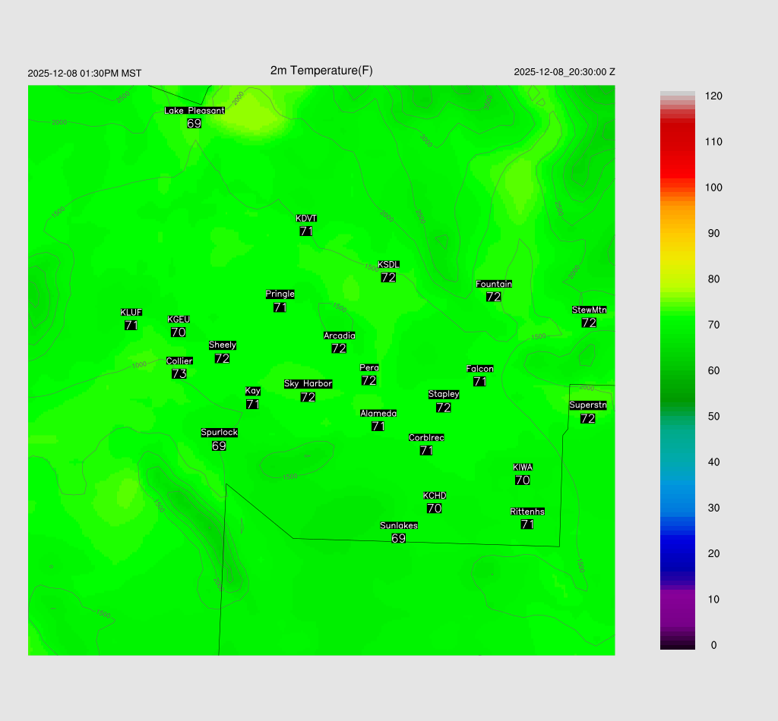This screenshot has width=778, height=721.
Task: Click the red 110 level on colorbar
Action: (x=677, y=142)
